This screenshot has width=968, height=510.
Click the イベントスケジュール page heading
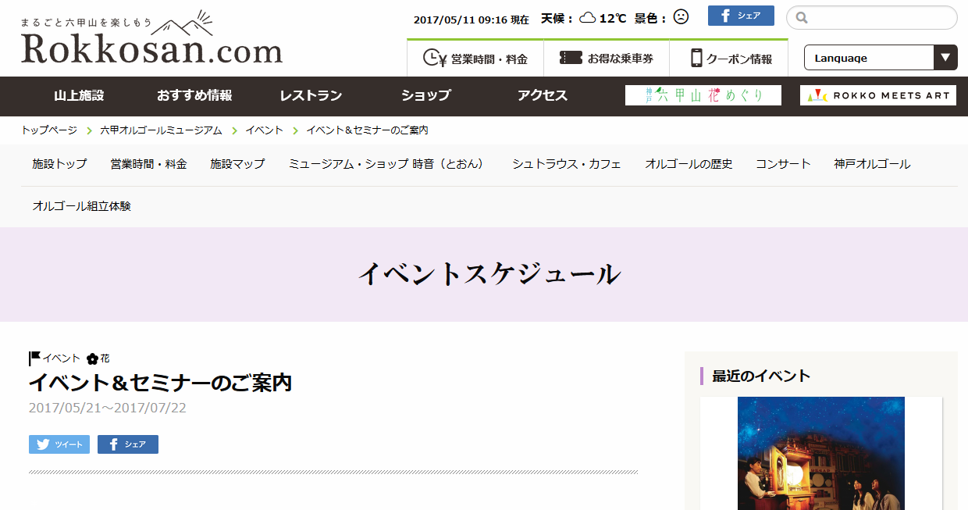click(x=489, y=274)
